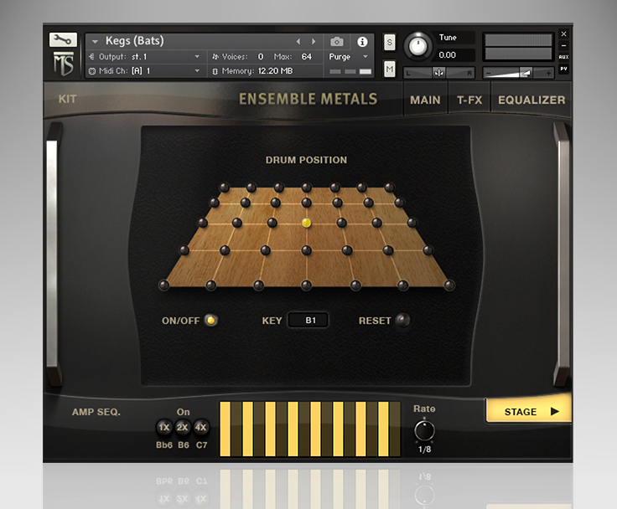Select the front-center stage position node
The width and height of the screenshot is (617, 509).
point(306,285)
